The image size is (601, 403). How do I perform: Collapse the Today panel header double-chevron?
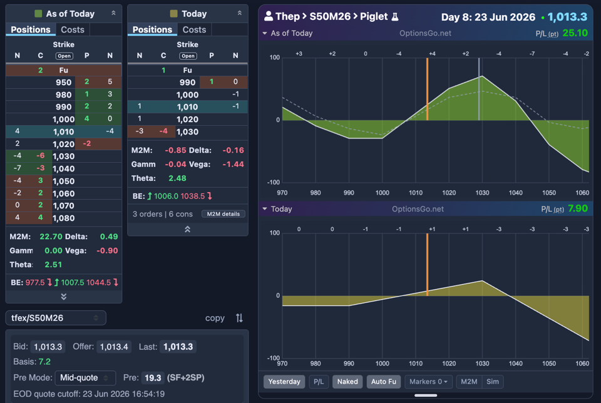[x=240, y=13]
